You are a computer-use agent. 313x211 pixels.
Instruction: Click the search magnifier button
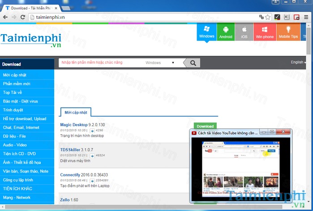coord(193,63)
